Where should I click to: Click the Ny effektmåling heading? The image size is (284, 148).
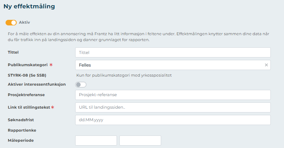[29, 6]
